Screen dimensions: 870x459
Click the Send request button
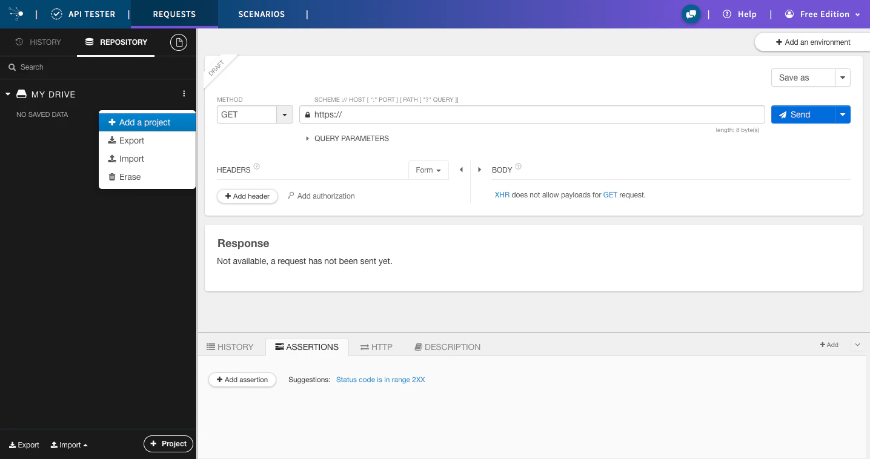[803, 114]
